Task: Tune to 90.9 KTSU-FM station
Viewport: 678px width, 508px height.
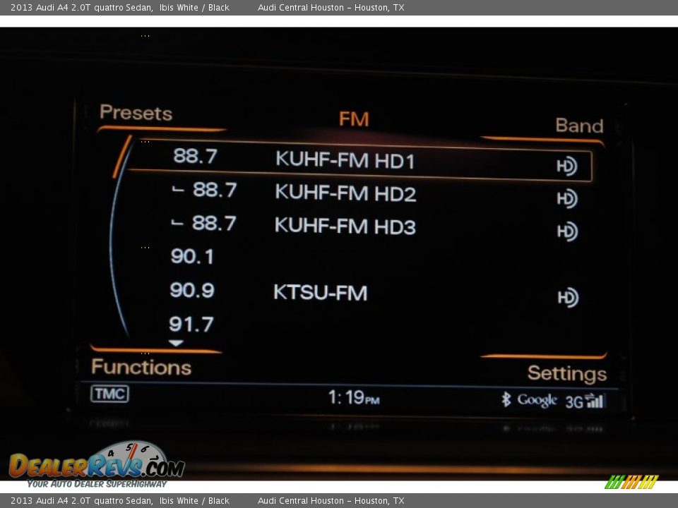Action: (x=319, y=292)
